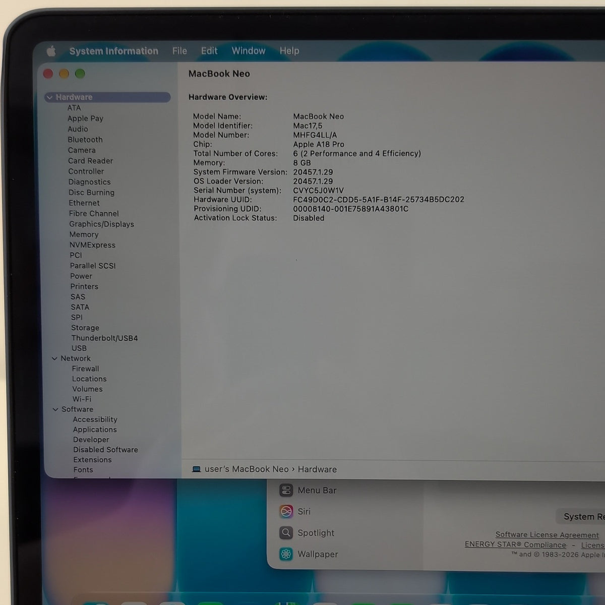Select Graphics/Displays in hardware list
Image resolution: width=605 pixels, height=605 pixels.
(x=101, y=224)
